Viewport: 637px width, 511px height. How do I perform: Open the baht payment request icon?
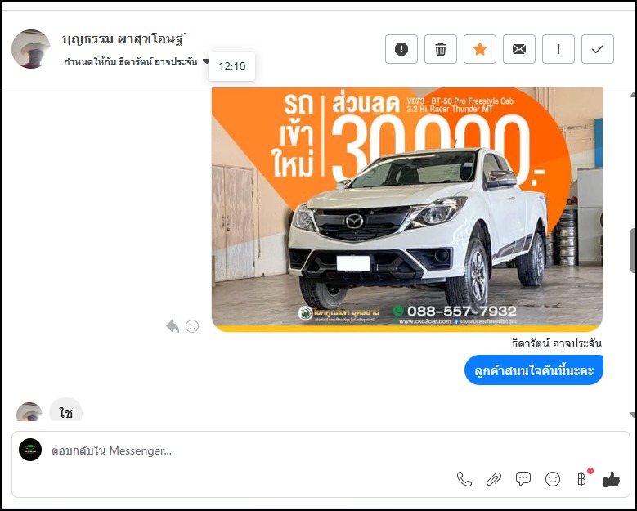(581, 479)
